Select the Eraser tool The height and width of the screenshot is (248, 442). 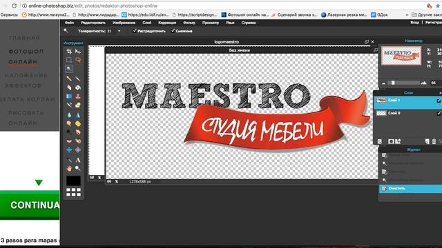(x=69, y=87)
